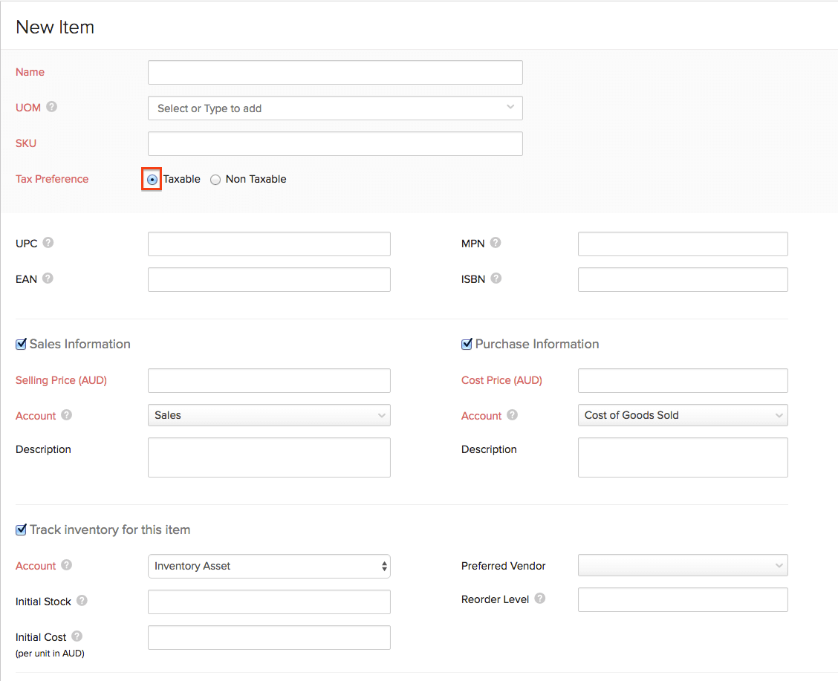Click the Selling Price (AUD) field

pos(269,381)
